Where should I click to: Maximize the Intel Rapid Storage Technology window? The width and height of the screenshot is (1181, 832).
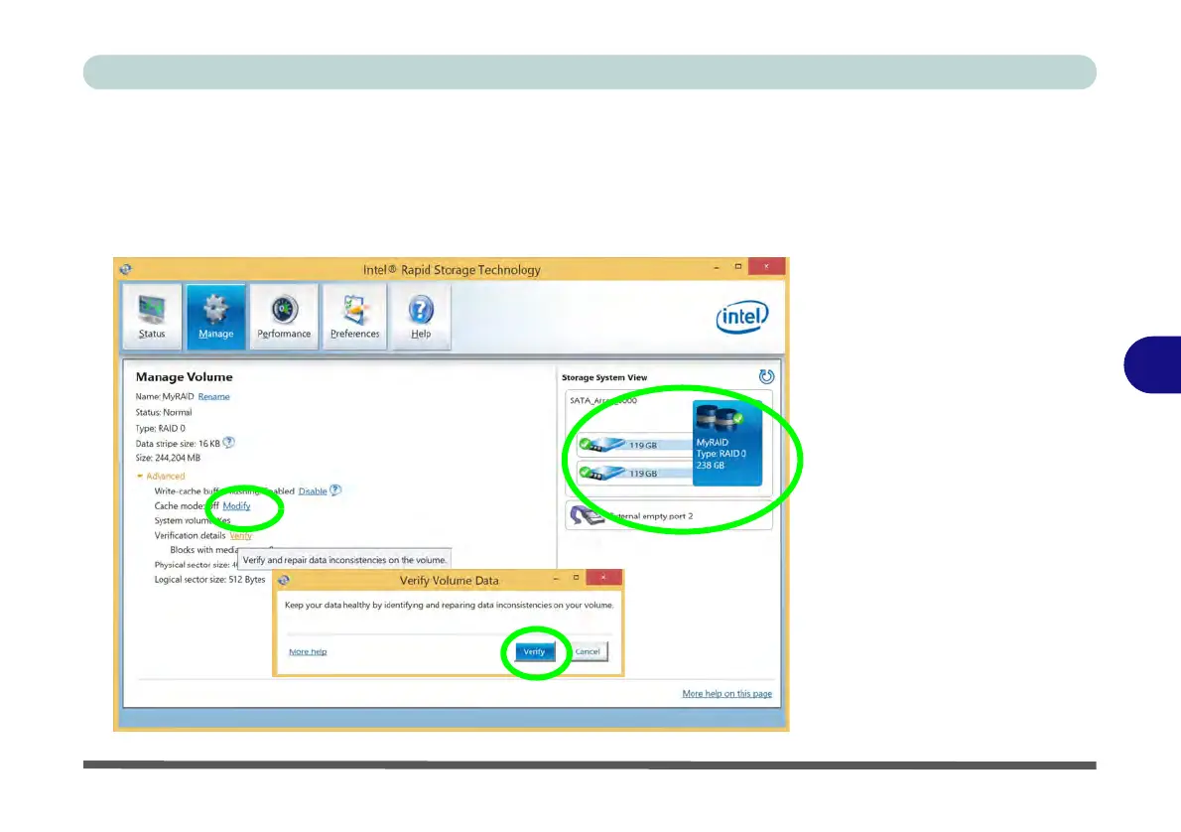click(x=738, y=266)
